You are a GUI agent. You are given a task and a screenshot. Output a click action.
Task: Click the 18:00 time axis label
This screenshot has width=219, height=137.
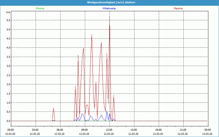tap(158, 130)
